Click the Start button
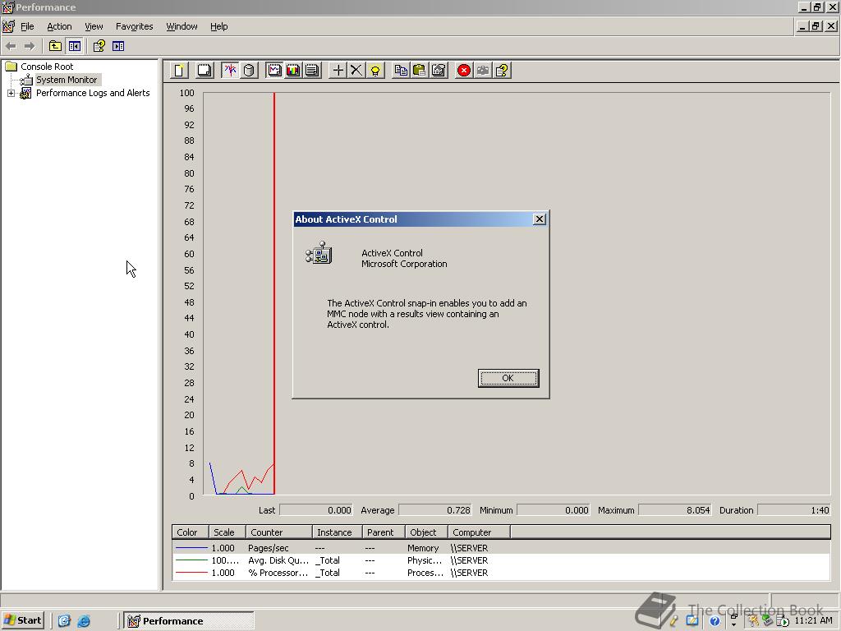Viewport: 841px width, 631px height. 22,620
